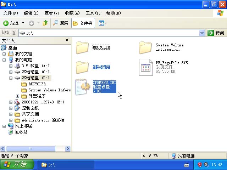
Task: Expand the address bar dropdown arrow
Action: [x=202, y=33]
